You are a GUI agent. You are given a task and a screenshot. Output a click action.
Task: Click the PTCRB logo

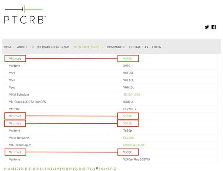pyautogui.click(x=25, y=15)
